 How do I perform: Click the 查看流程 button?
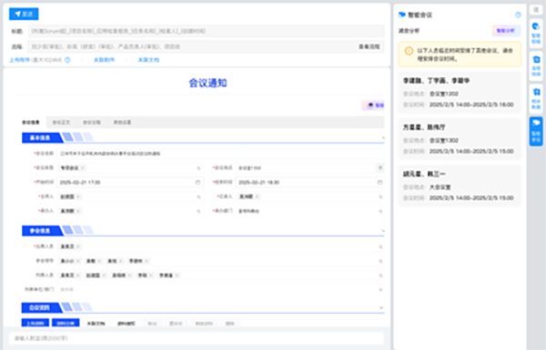pos(369,46)
